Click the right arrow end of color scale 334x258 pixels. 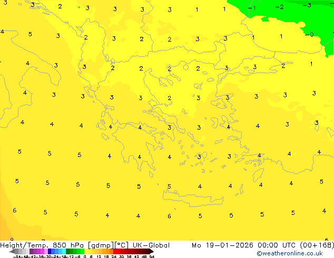coord(152,251)
